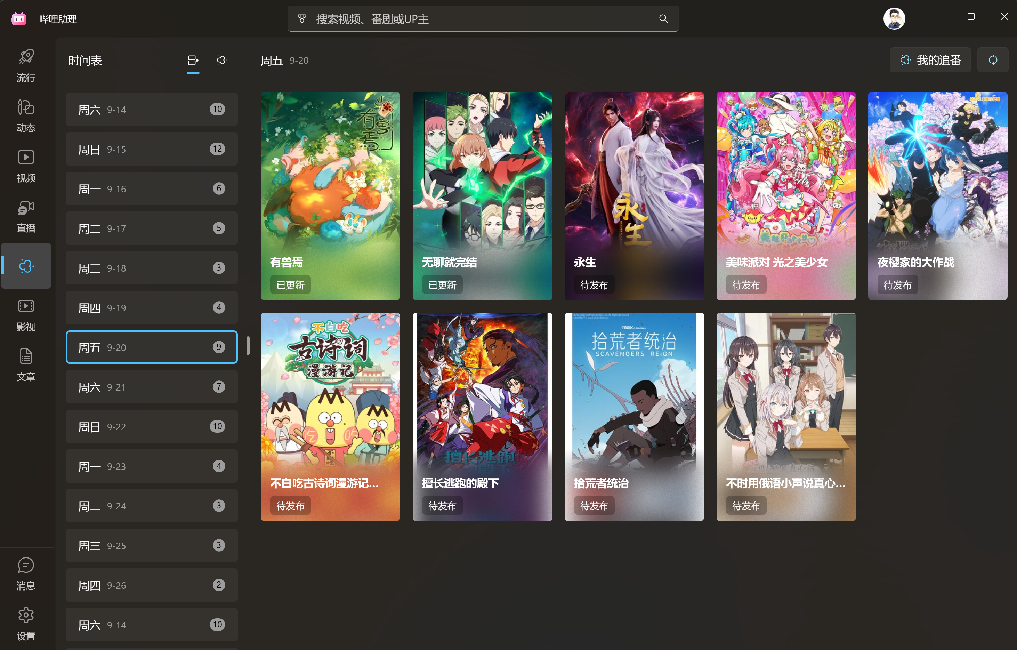This screenshot has height=650, width=1017.
Task: Select 周四 9-19 in the timetable
Action: point(152,308)
